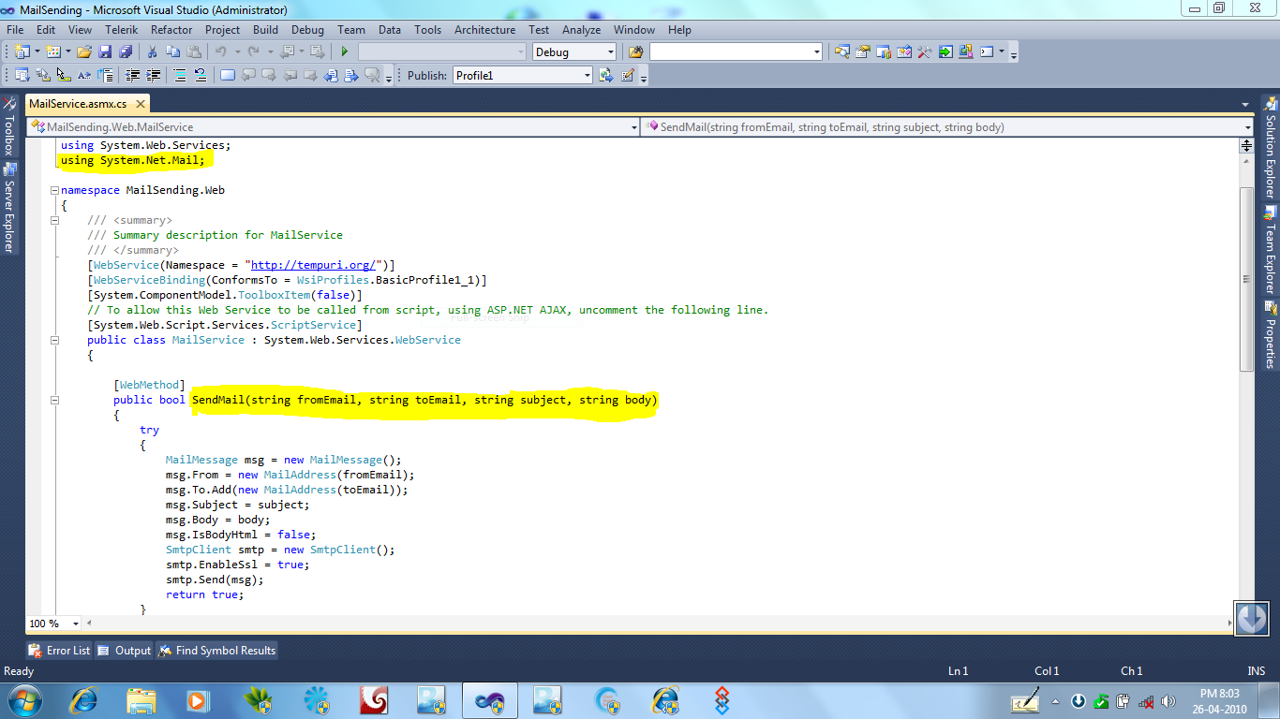Click the Display Object Member List icon
The image size is (1280, 719).
(22, 76)
